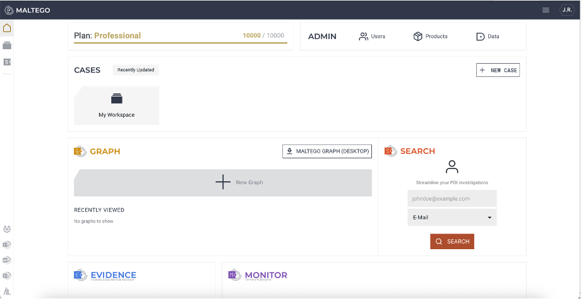Open the analytics bars icon at sidebar bottom

tap(7, 291)
